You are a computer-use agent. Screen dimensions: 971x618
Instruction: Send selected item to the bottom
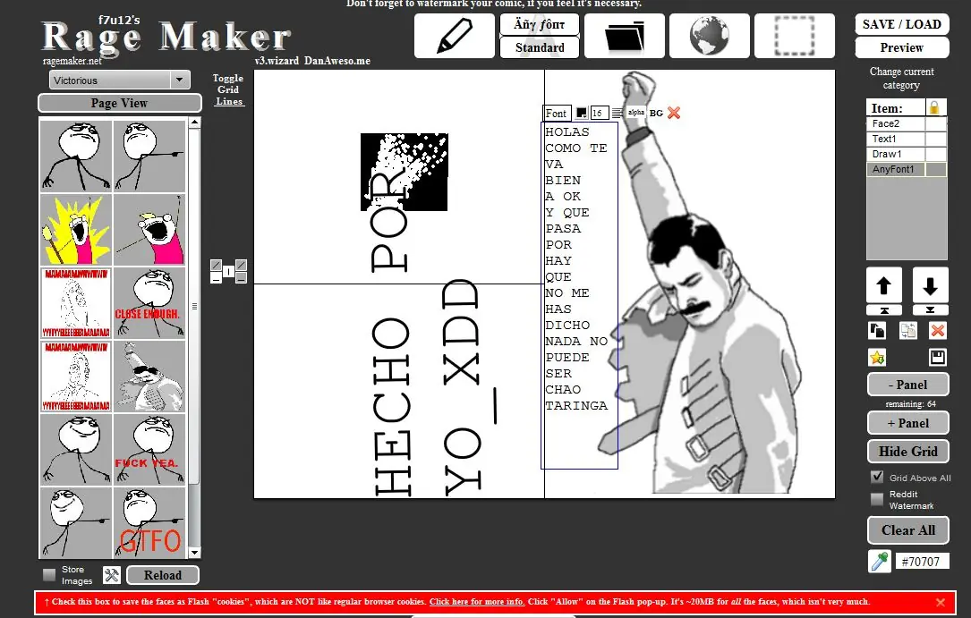point(930,310)
